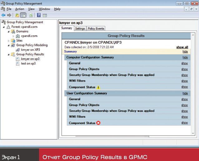Open Help via the question mark icon
This screenshot has height=161, width=199.
[39, 15]
